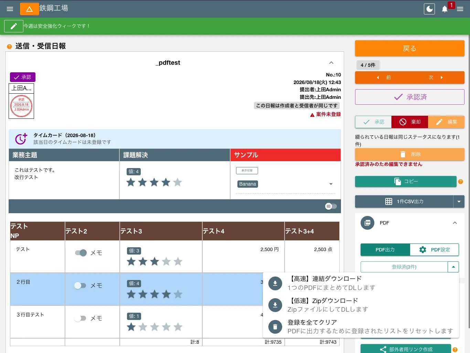The image size is (470, 353).
Task: Toggle the メモ switch in 3行目テスト row
Action: click(80, 318)
